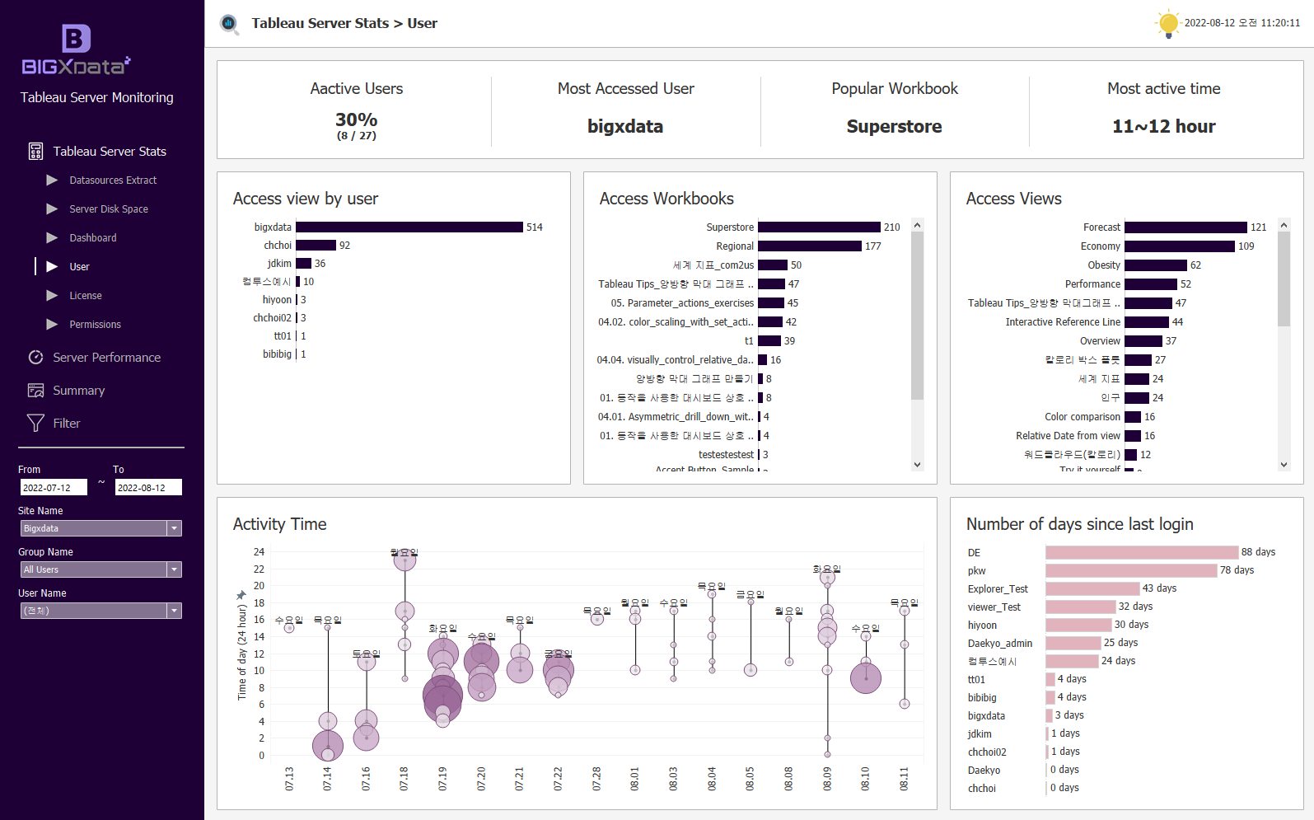The width and height of the screenshot is (1314, 820).
Task: Select the Explorer_Test 43 days bar
Action: point(1092,588)
